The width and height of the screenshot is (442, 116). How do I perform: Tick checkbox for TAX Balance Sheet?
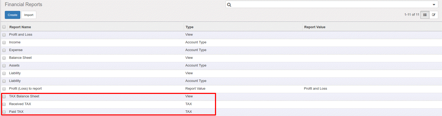click(x=4, y=97)
